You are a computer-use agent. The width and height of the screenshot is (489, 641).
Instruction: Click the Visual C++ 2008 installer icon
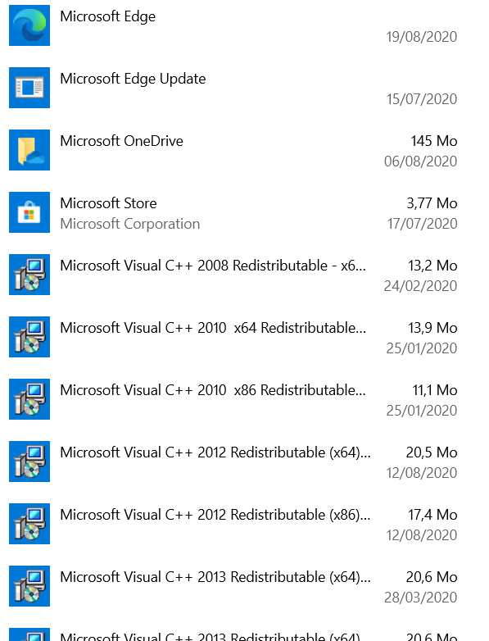[29, 275]
